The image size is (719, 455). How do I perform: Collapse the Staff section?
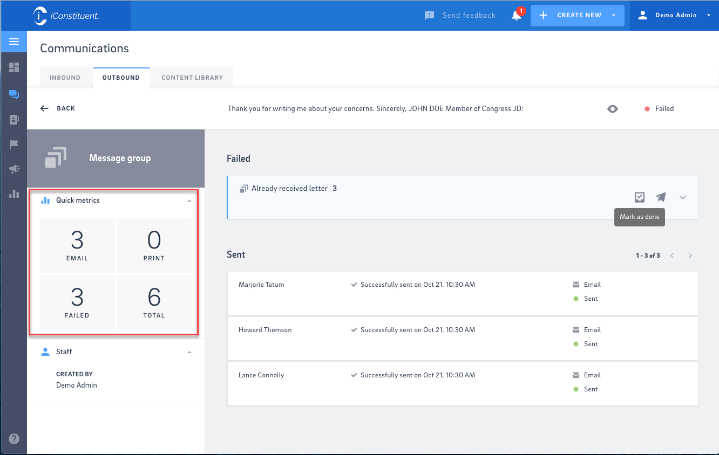[189, 352]
